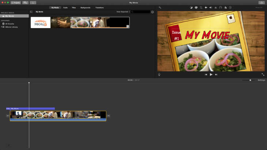The image size is (267, 150).
Task: Open the color balance adjustment
Action: [x=191, y=7]
